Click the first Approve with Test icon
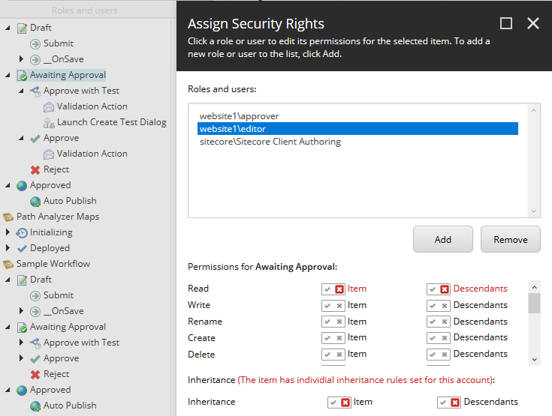Image resolution: width=552 pixels, height=416 pixels. click(35, 91)
